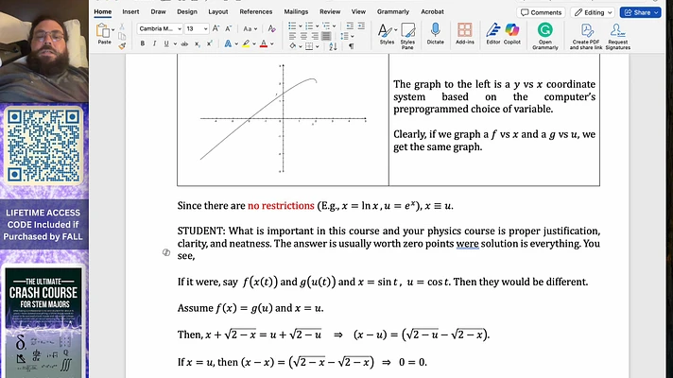Toggle show paragraph marks pilcrow
673x378 pixels.
351,46
